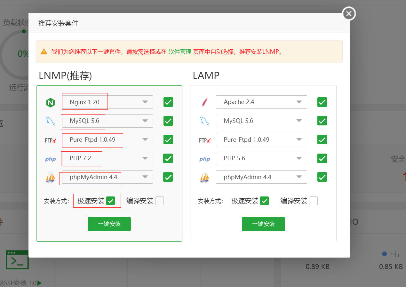
Task: Click the Pure-Ftpd icon in LNMP column
Action: click(x=50, y=140)
